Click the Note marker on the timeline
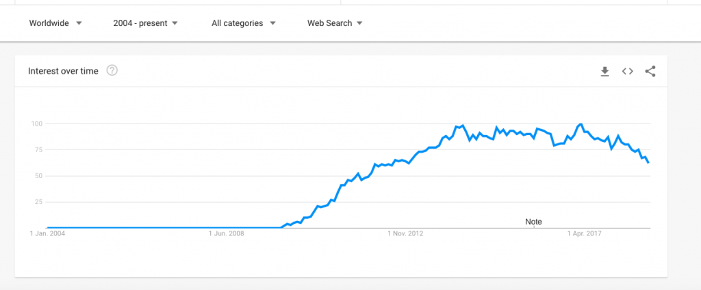This screenshot has width=701, height=290. pyautogui.click(x=533, y=222)
